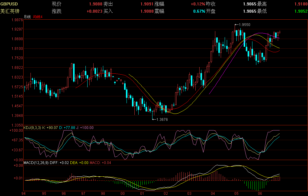
Task: Jump to year 94 on time axis
Action: tap(24, 193)
